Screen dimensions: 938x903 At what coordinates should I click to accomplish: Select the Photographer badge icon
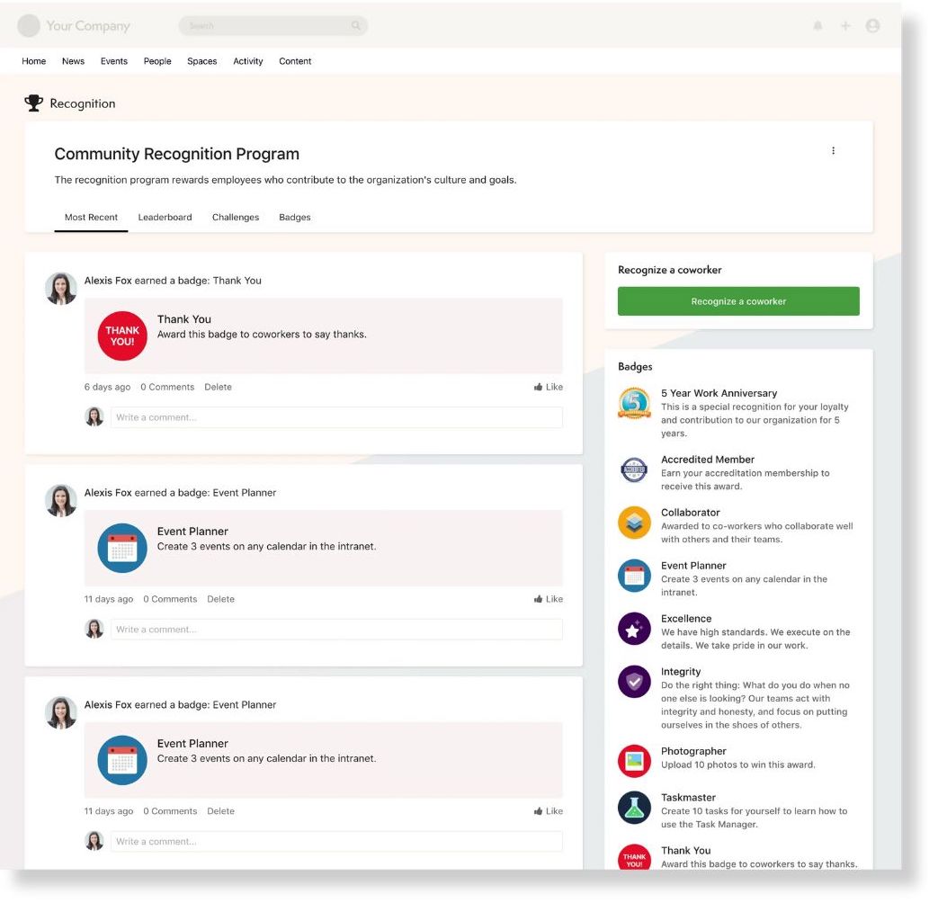(634, 762)
